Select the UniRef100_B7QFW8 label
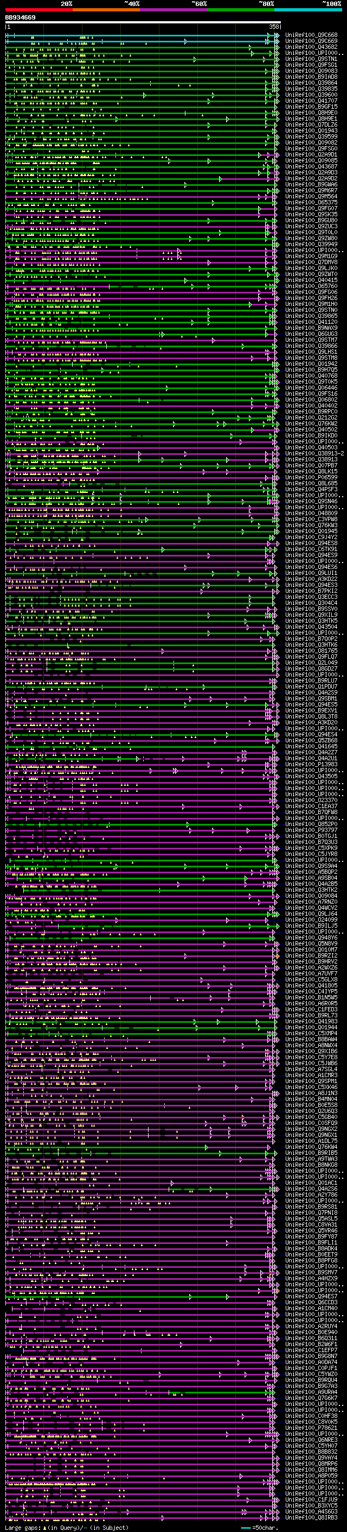347x1532 pixels. click(311, 812)
